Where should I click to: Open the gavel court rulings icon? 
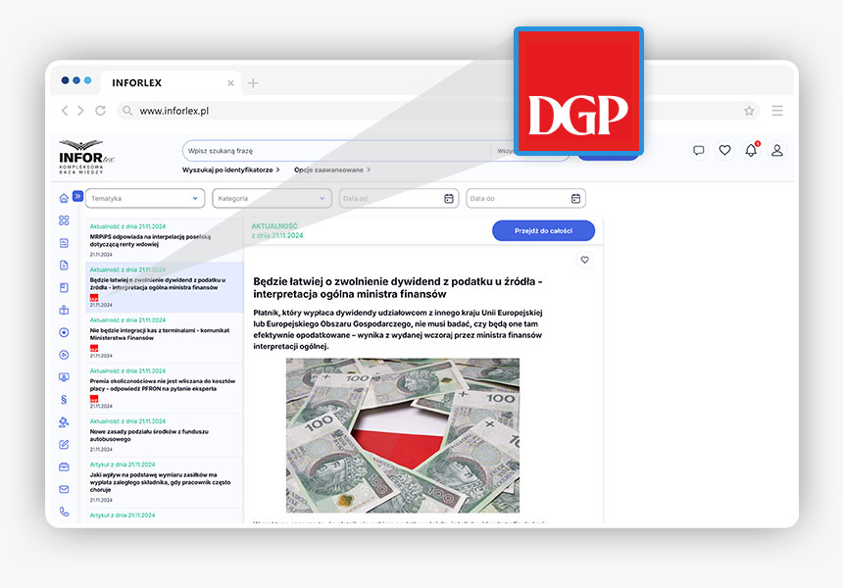(x=64, y=422)
